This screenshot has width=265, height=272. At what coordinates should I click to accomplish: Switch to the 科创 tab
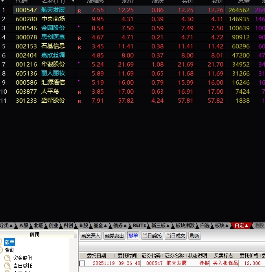click(x=68, y=226)
